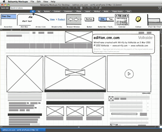
Task: Open dropdown arrow on edition.cnn.com file tab
Action: click(44, 130)
